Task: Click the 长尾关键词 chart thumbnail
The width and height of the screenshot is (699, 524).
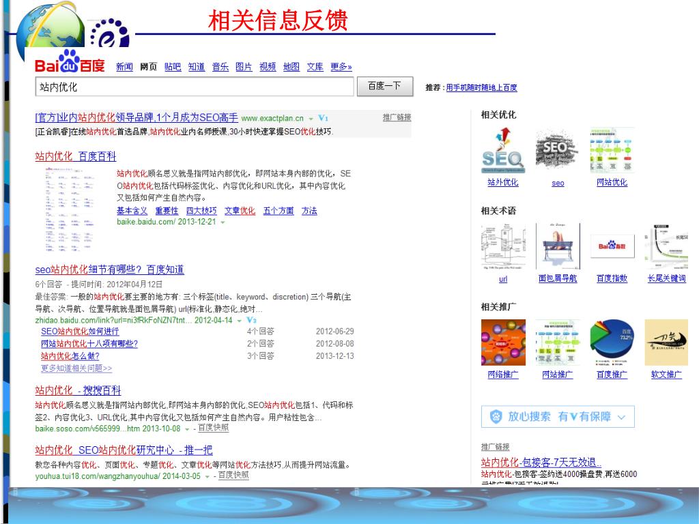Action: pyautogui.click(x=666, y=246)
